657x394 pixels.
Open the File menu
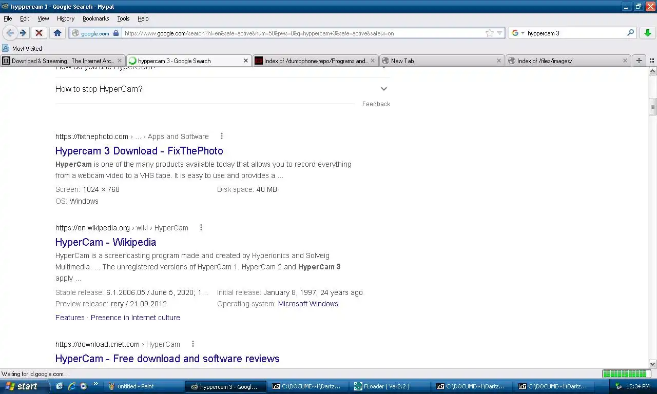(8, 18)
